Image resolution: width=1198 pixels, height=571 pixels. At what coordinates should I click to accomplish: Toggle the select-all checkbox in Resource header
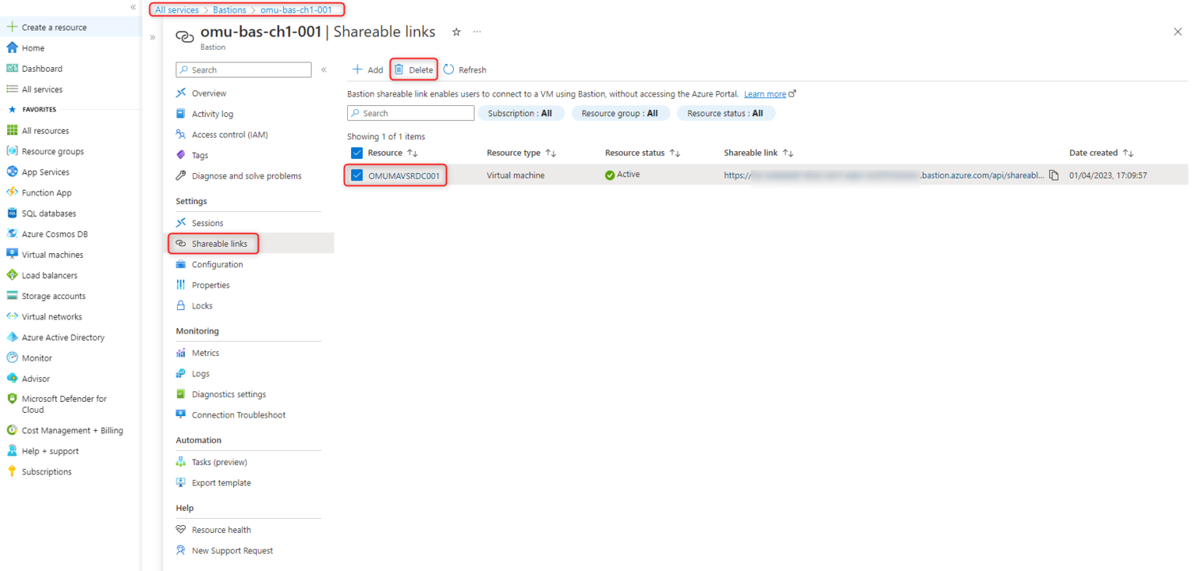[x=357, y=153]
